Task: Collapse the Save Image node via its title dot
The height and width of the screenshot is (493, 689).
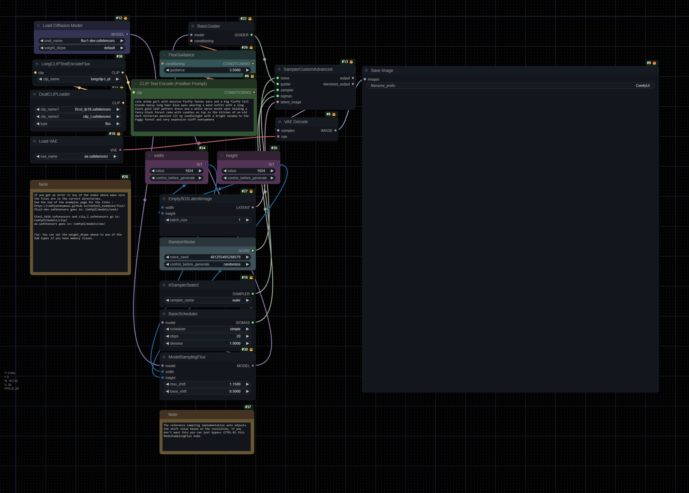Action: [366, 70]
